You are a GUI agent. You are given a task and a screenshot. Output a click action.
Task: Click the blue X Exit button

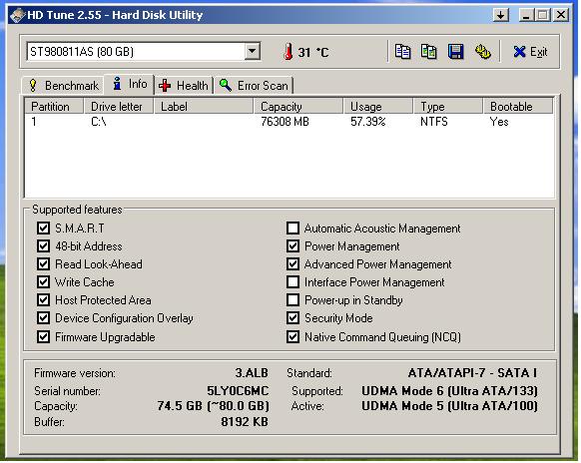coord(530,52)
